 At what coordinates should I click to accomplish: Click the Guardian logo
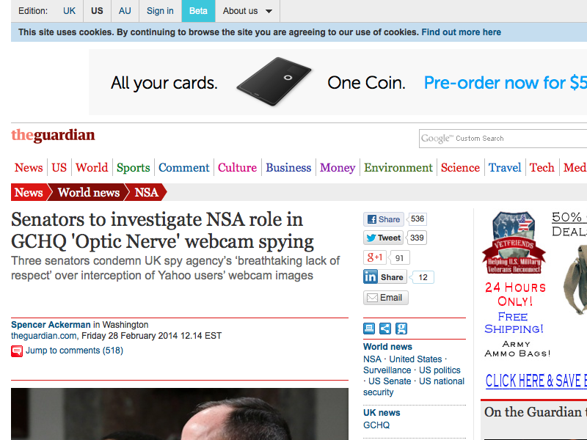(x=53, y=136)
